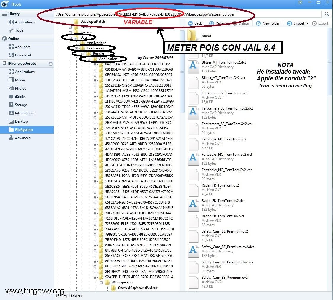
Task: Expand the System tree node
Action: coord(70,33)
